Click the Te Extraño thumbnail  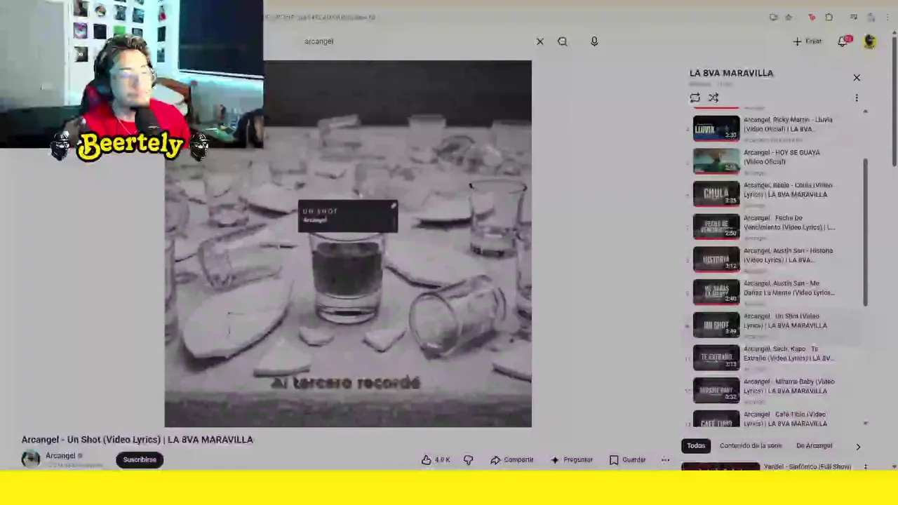[716, 358]
